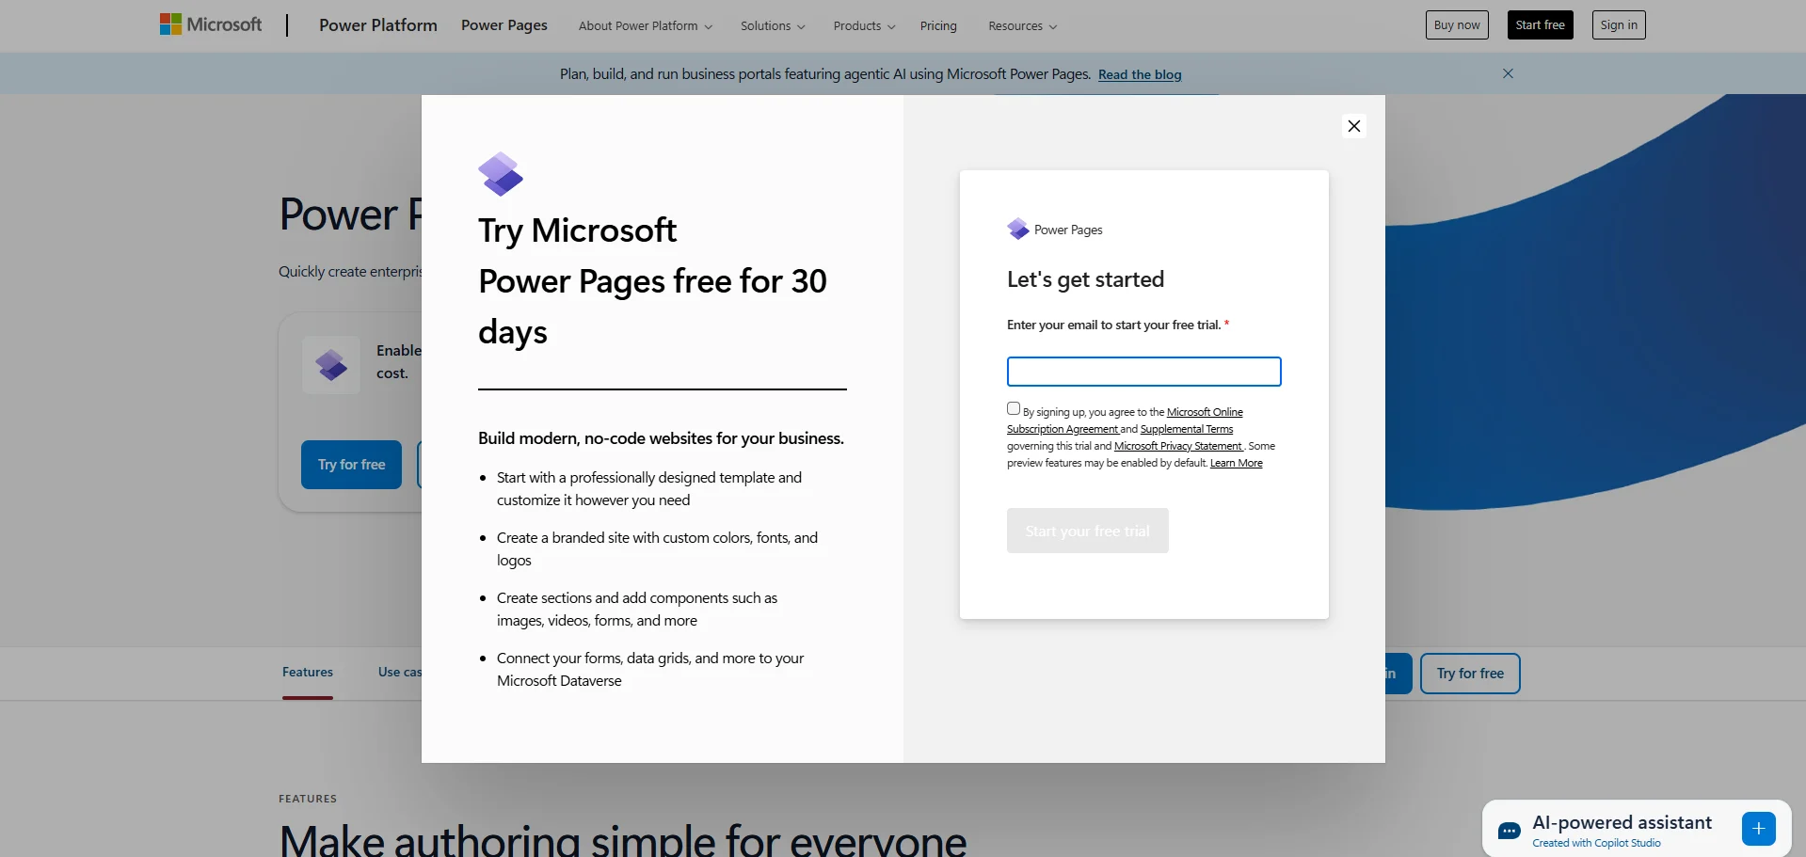The height and width of the screenshot is (857, 1806).
Task: Dismiss the blue announcement banner
Action: click(1508, 73)
